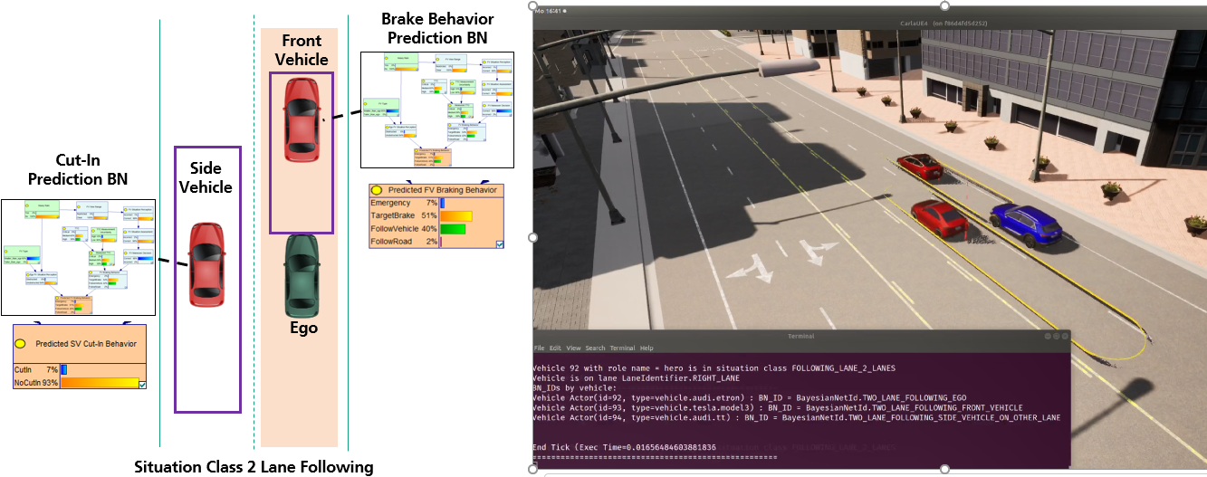Open the View menu in Terminal
Viewport: 1207px width, 477px height.
(573, 348)
